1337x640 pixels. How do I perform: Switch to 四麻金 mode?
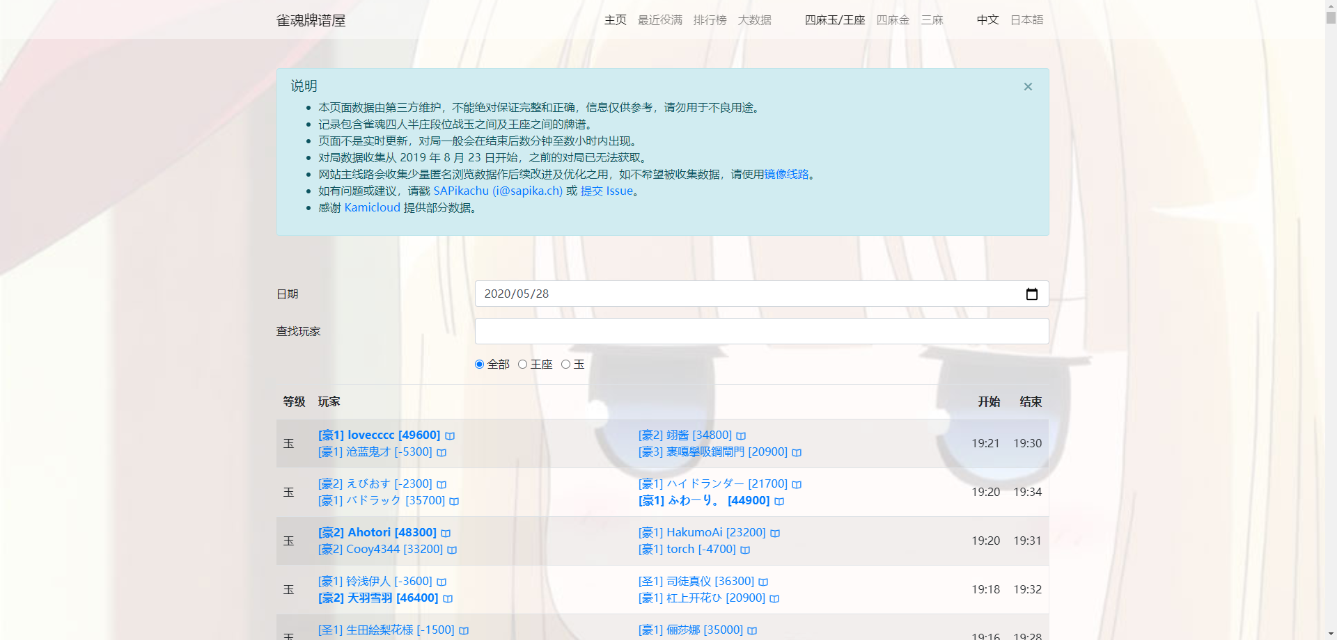click(x=893, y=20)
